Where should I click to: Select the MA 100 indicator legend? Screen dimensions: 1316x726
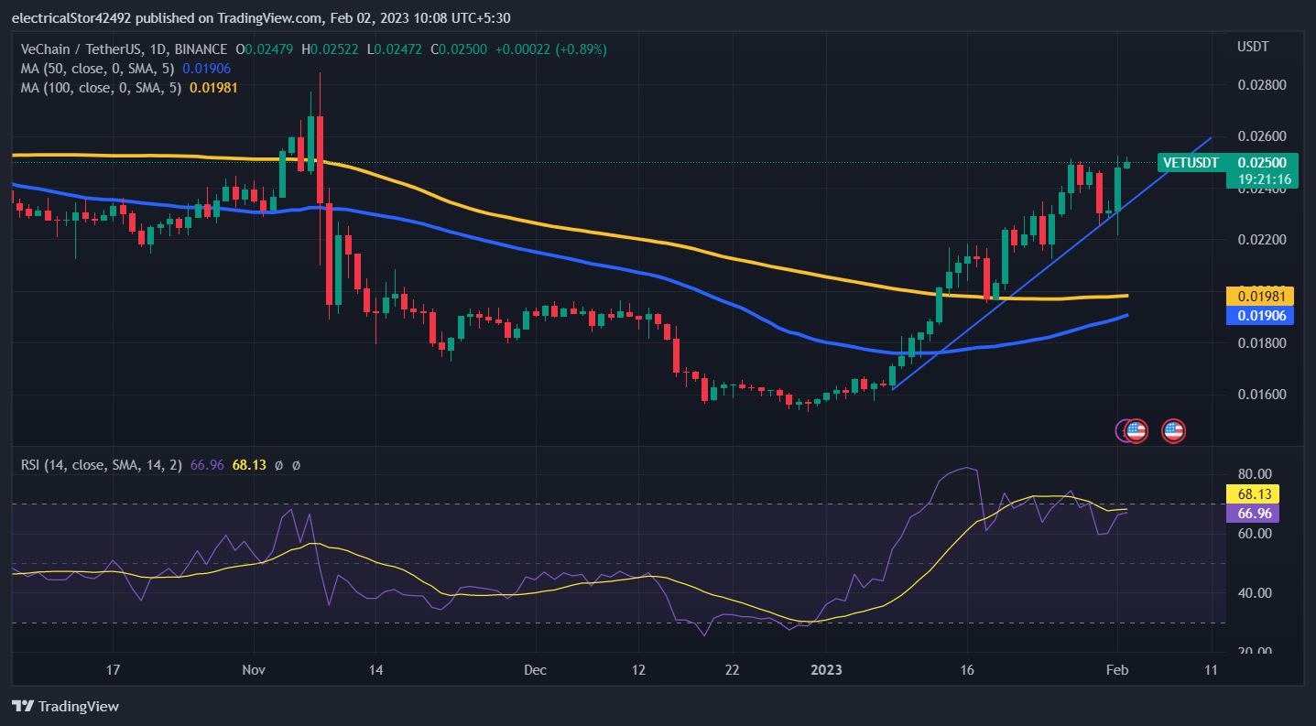pos(103,87)
